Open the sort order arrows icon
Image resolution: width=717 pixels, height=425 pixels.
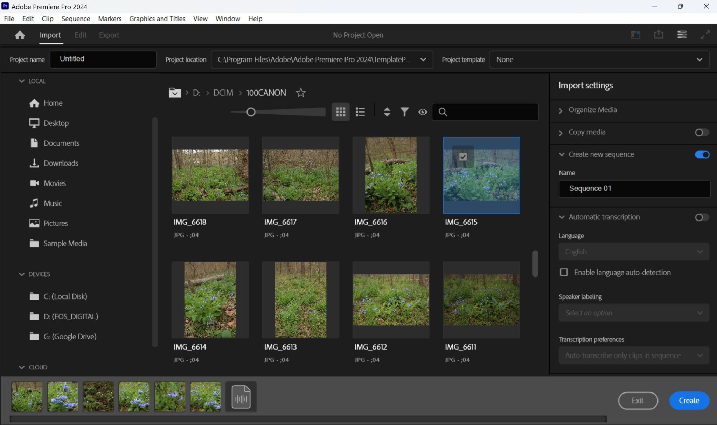click(387, 112)
